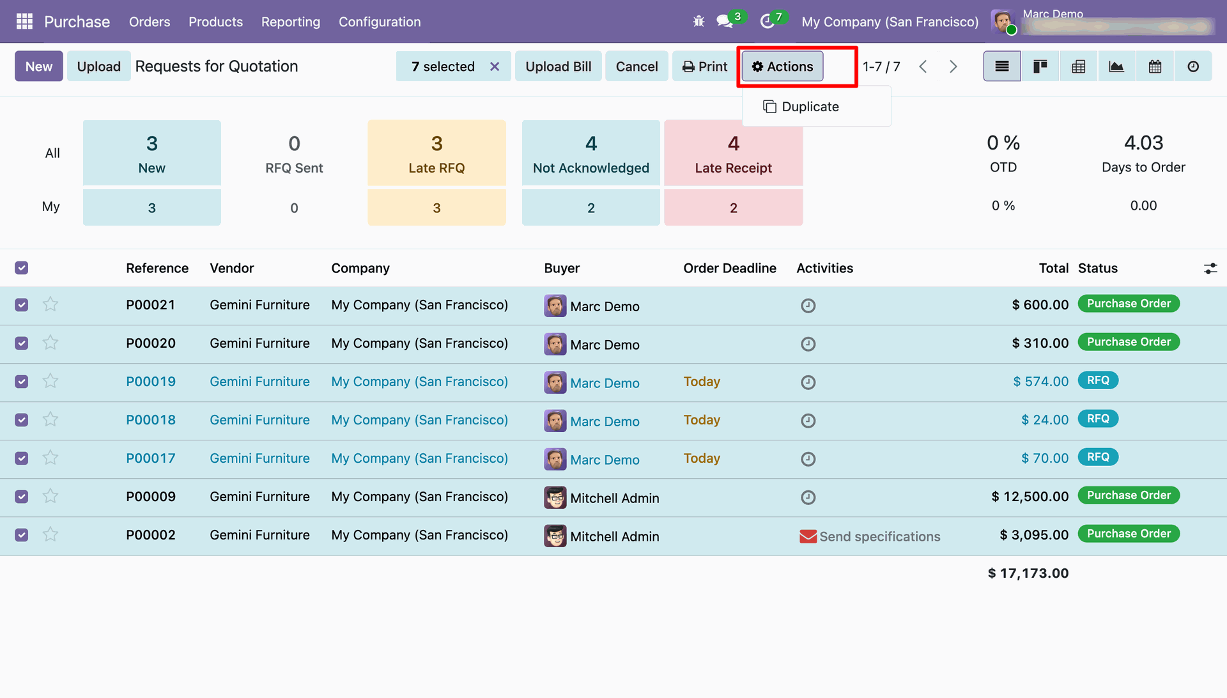The height and width of the screenshot is (698, 1227).
Task: Cancel the selected orders
Action: tap(637, 66)
